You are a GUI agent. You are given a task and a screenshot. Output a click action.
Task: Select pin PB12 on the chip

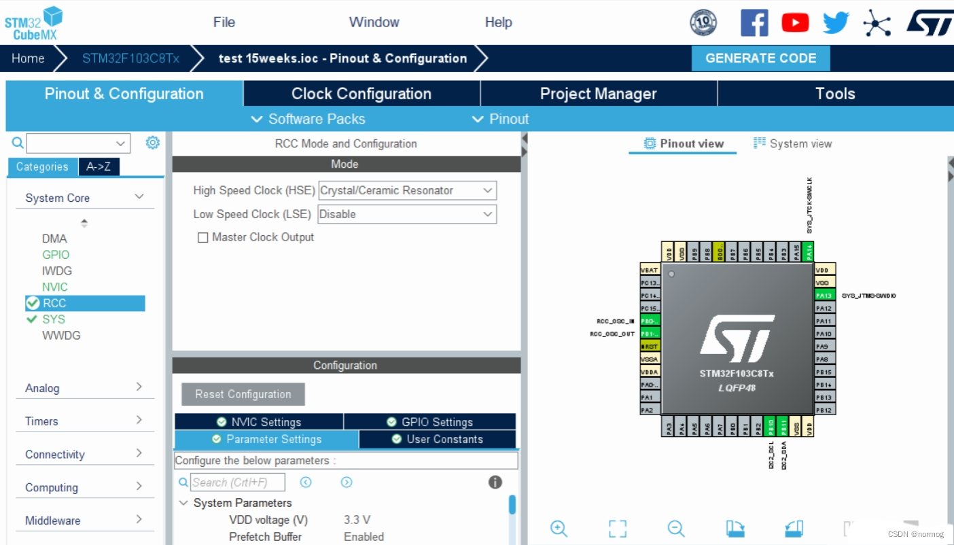point(824,410)
